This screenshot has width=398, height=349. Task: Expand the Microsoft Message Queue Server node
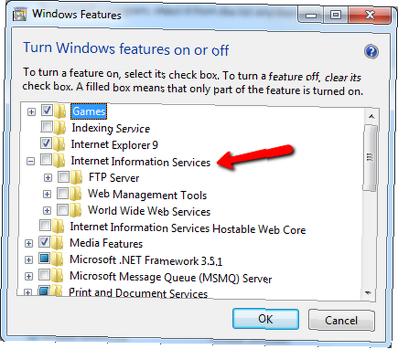coord(29,276)
